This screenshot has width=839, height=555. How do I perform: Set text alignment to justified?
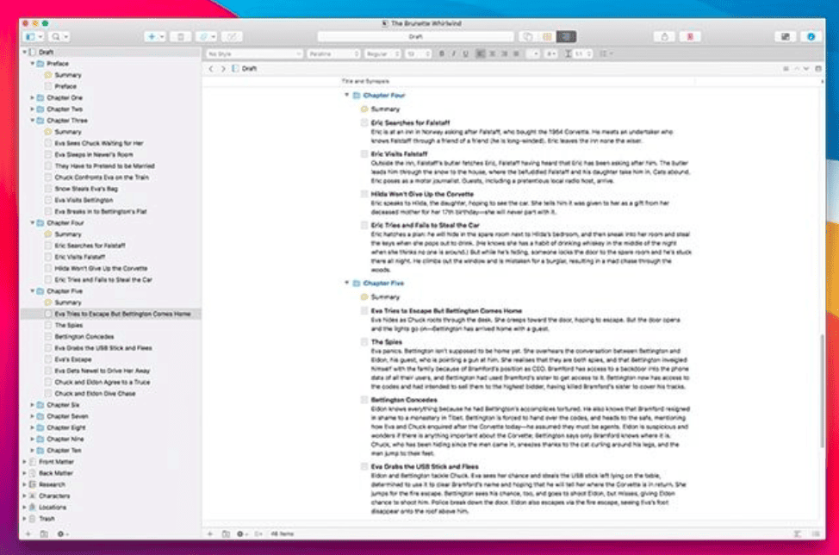pos(516,53)
